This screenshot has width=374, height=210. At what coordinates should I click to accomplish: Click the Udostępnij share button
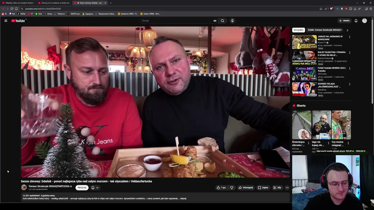(x=245, y=188)
